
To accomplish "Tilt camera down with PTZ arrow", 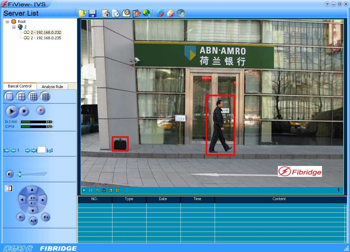I will point(32,211).
